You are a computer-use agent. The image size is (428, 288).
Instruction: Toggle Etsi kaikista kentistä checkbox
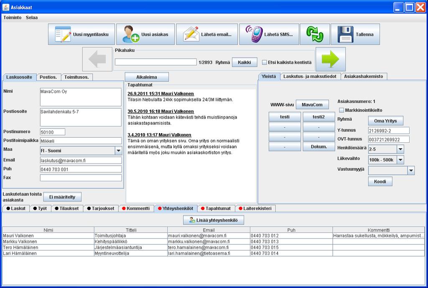pos(264,62)
